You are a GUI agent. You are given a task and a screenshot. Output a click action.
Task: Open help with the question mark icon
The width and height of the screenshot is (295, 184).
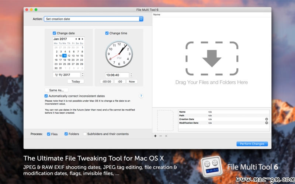[x=141, y=96]
